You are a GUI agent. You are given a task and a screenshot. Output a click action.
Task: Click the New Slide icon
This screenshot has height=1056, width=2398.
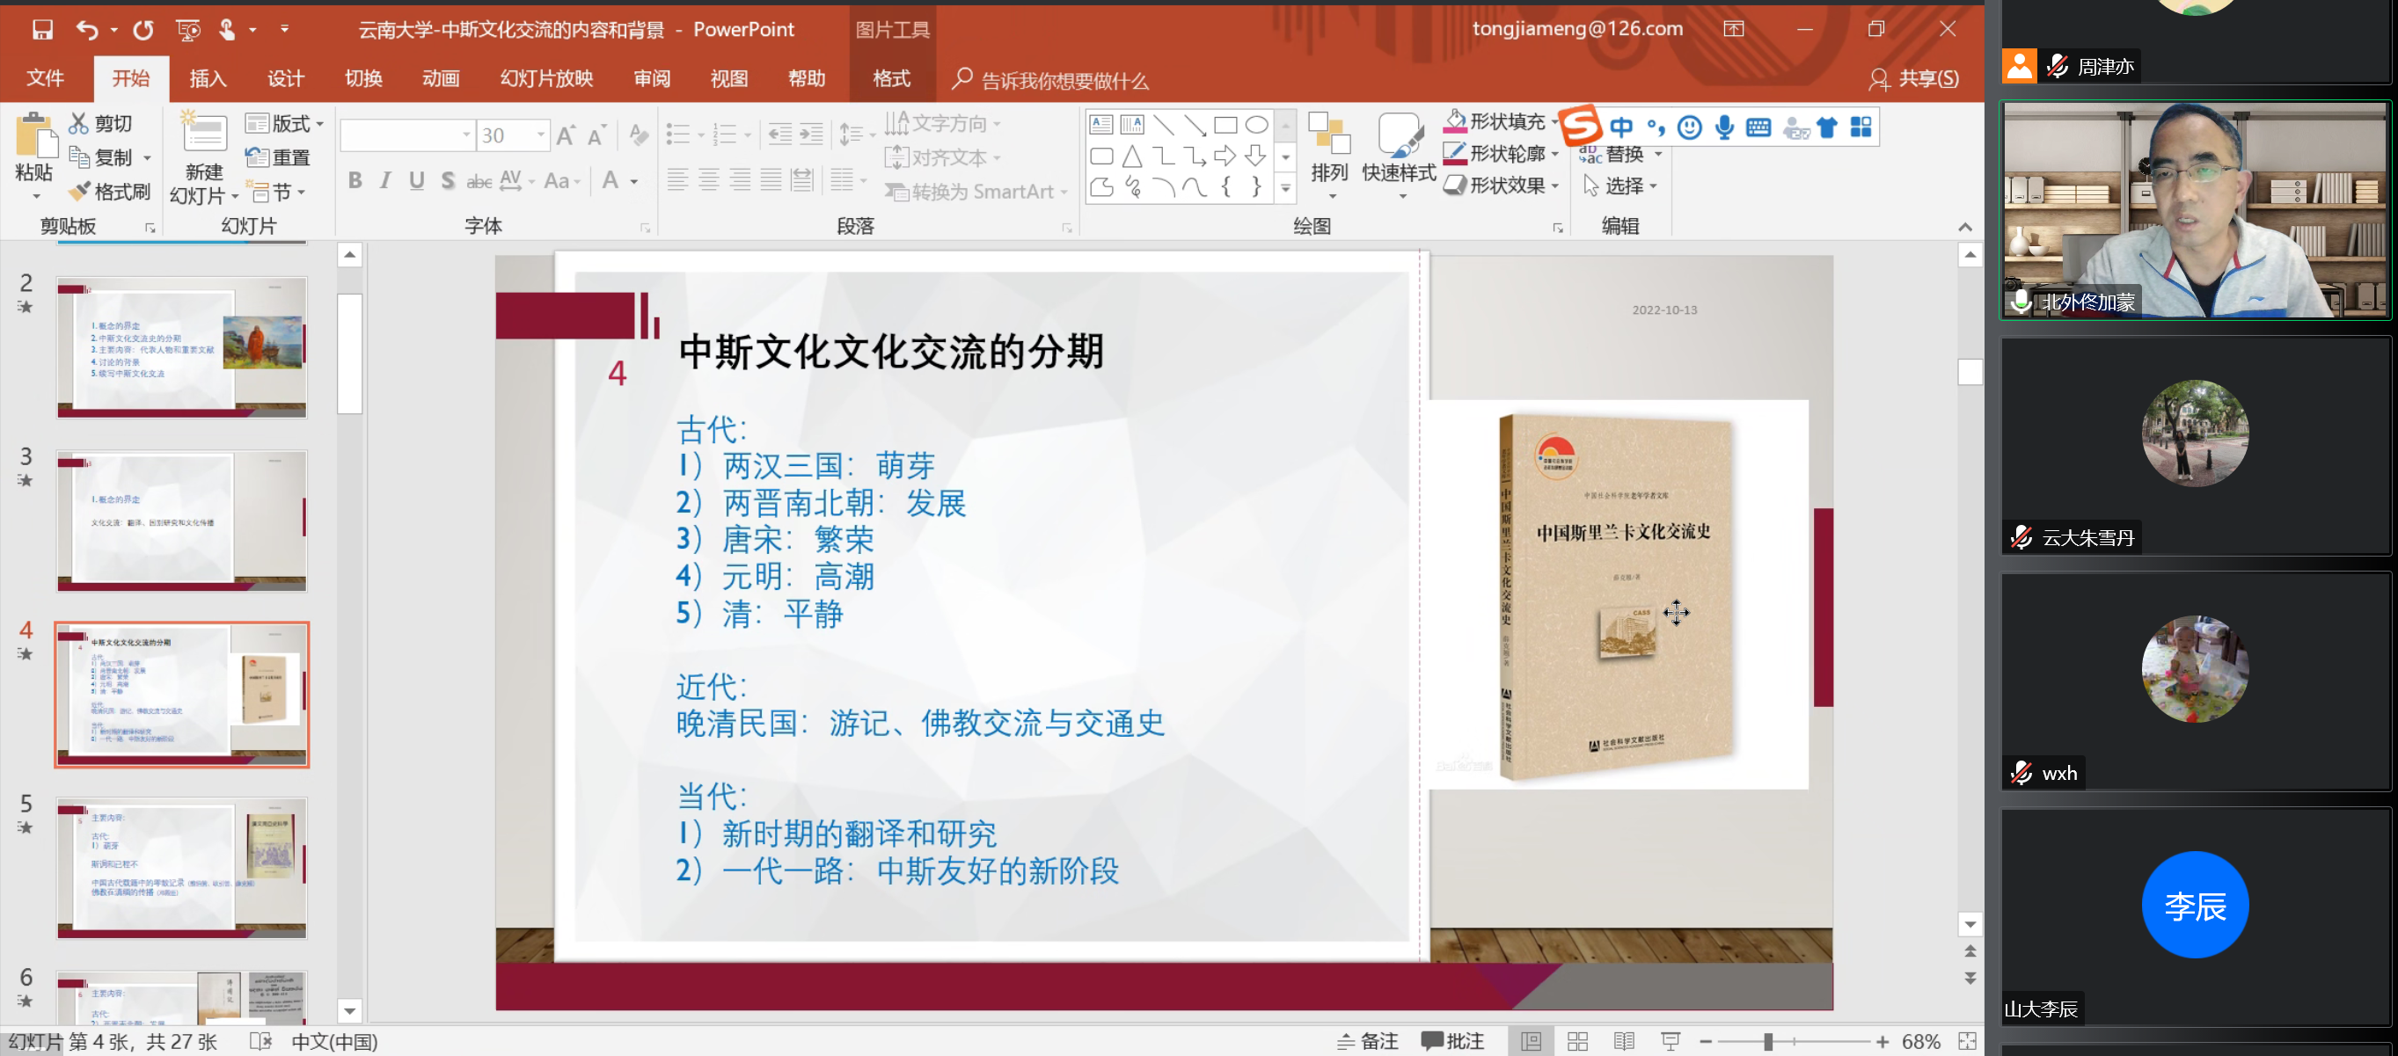(204, 135)
